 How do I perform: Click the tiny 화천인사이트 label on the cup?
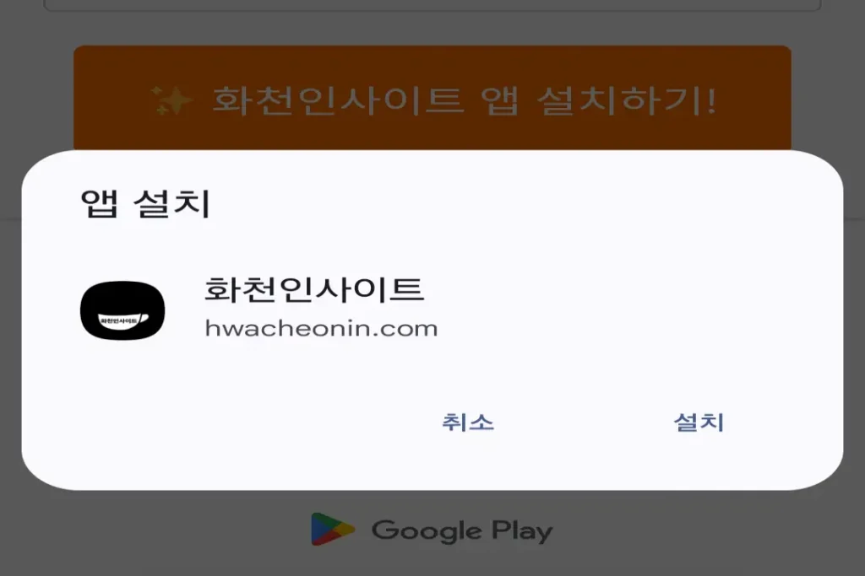pyautogui.click(x=118, y=320)
